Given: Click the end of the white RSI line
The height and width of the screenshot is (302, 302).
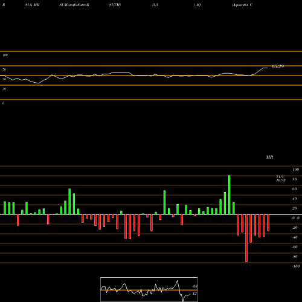Looking at the screenshot, I should click(268, 68).
